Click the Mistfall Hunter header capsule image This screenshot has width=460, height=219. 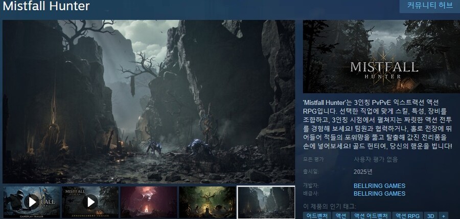click(381, 57)
